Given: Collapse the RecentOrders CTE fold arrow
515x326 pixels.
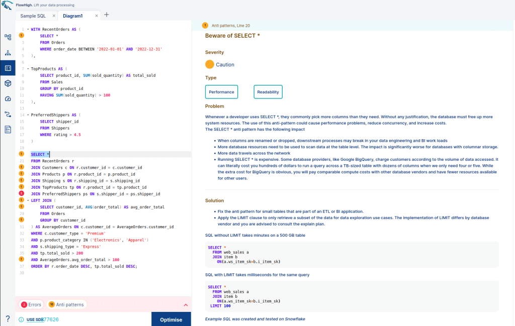Looking at the screenshot, I should click(28, 29).
